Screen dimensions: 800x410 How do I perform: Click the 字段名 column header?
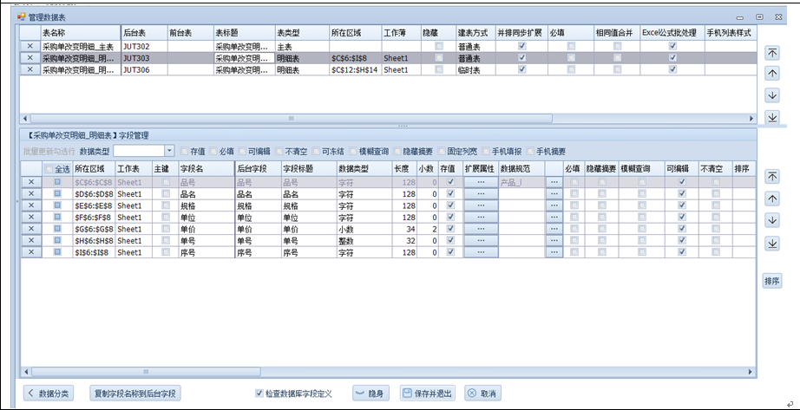(x=205, y=169)
